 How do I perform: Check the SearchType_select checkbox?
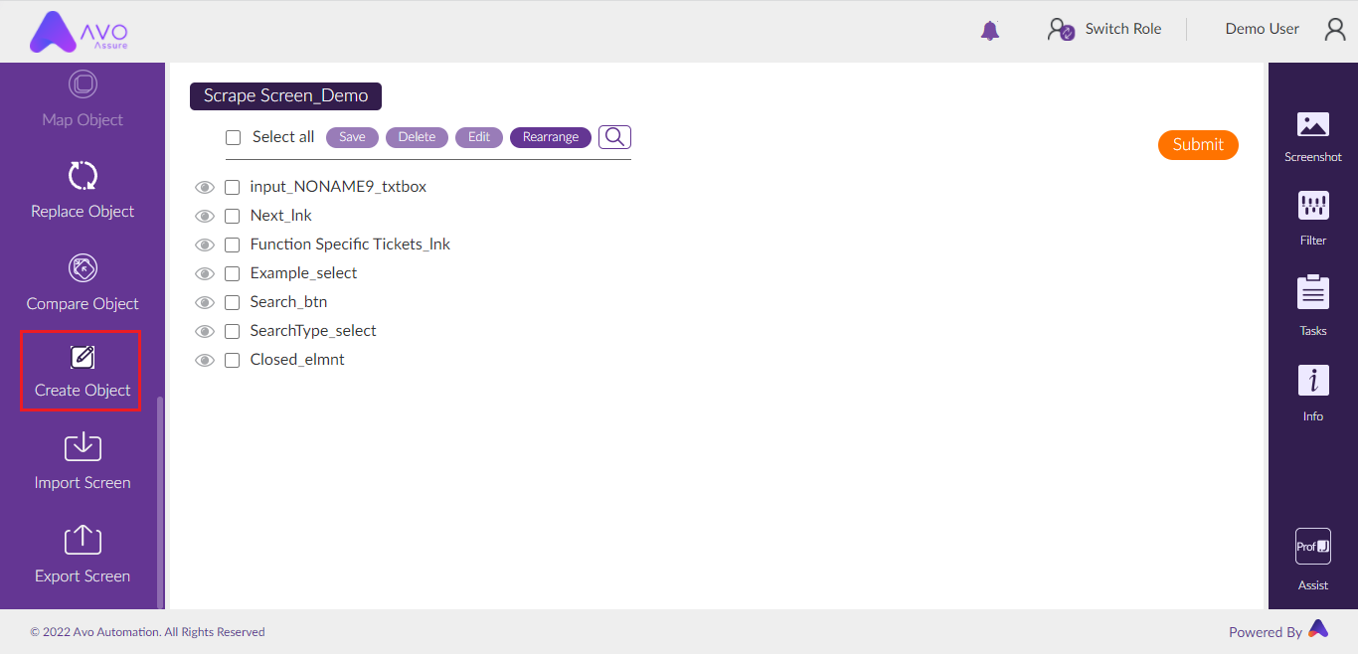click(233, 331)
